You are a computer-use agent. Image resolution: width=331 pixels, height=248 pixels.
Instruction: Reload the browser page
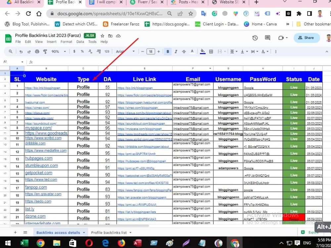click(28, 14)
